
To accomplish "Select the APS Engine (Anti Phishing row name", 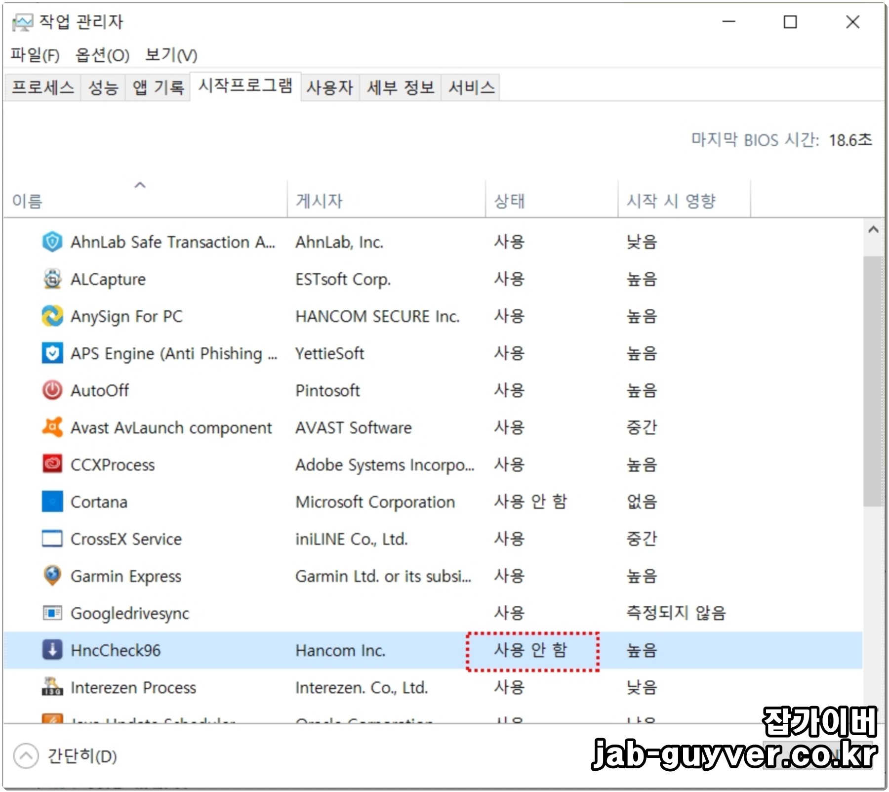I will [174, 353].
